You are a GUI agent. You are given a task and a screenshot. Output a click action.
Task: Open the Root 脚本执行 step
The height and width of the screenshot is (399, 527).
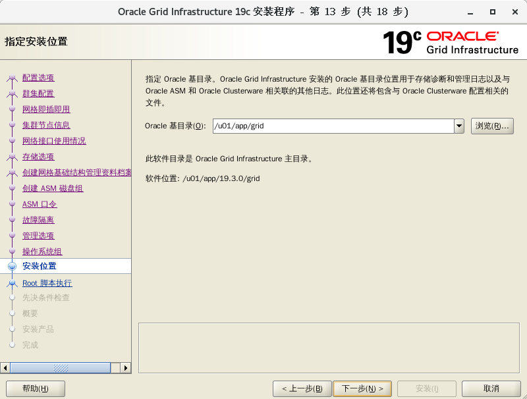coord(47,283)
